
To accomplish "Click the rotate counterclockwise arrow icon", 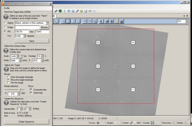I will tap(85, 22).
